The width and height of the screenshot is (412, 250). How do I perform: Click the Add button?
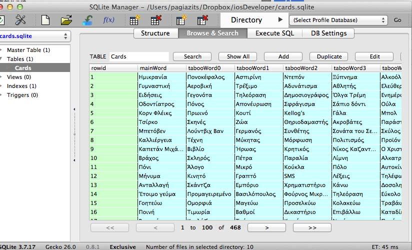point(283,56)
